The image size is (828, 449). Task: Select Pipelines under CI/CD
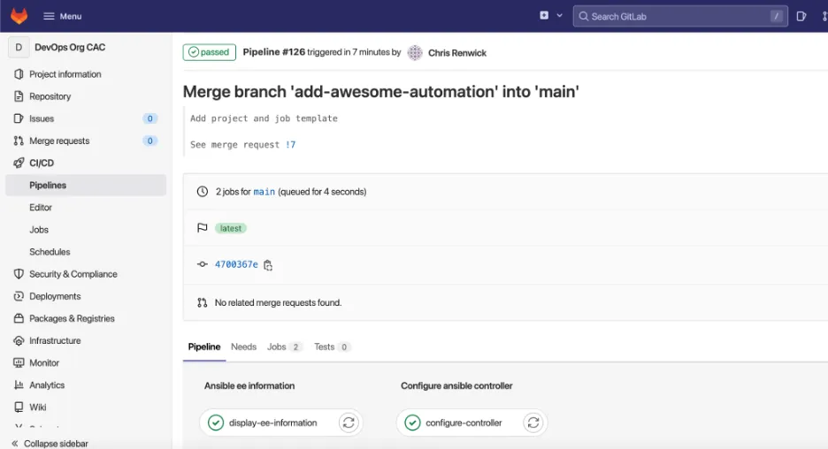point(86,186)
